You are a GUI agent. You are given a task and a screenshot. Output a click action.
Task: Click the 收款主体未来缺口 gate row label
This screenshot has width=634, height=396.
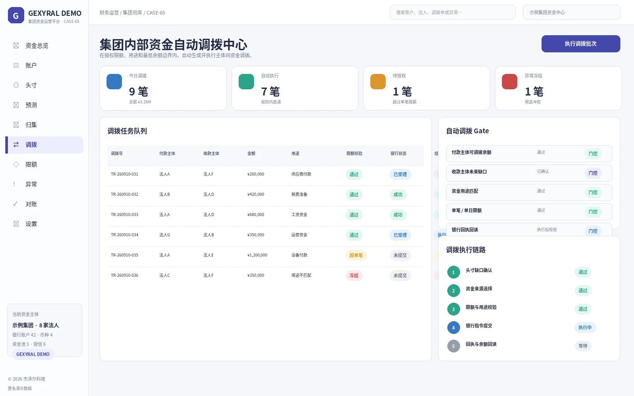[x=469, y=172]
